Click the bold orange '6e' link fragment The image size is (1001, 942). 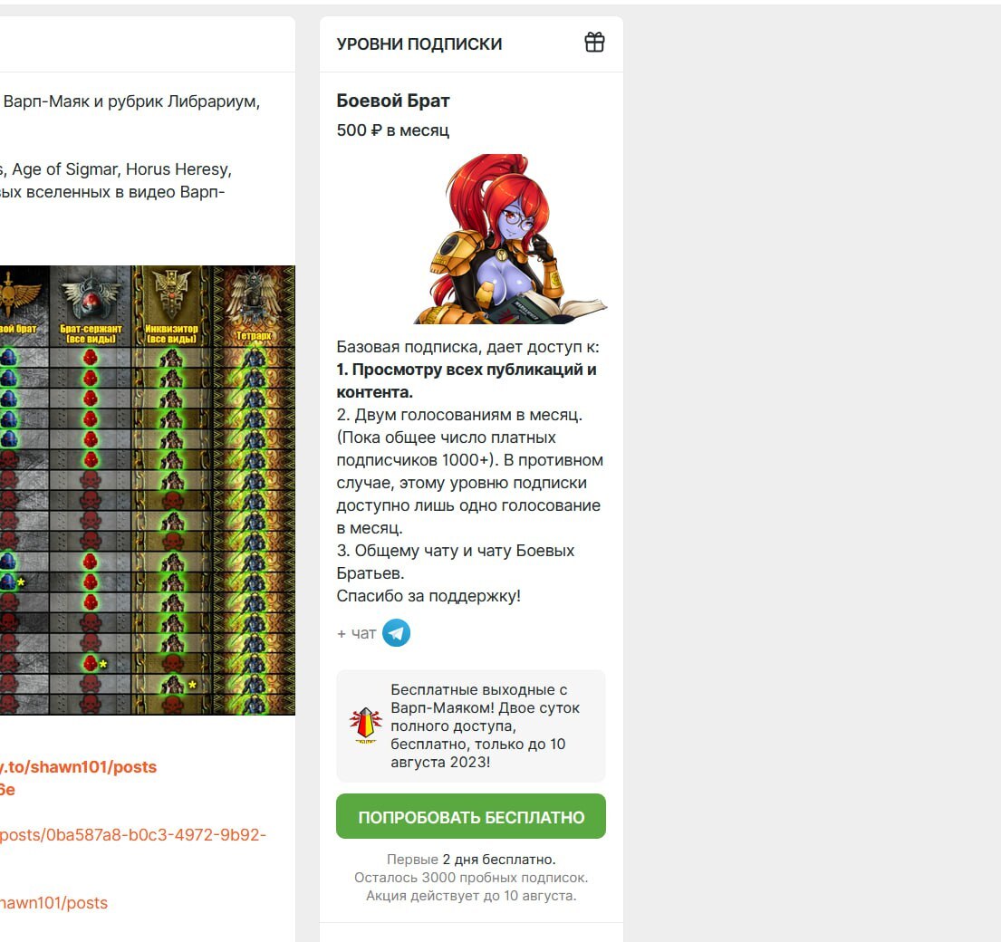coord(7,790)
